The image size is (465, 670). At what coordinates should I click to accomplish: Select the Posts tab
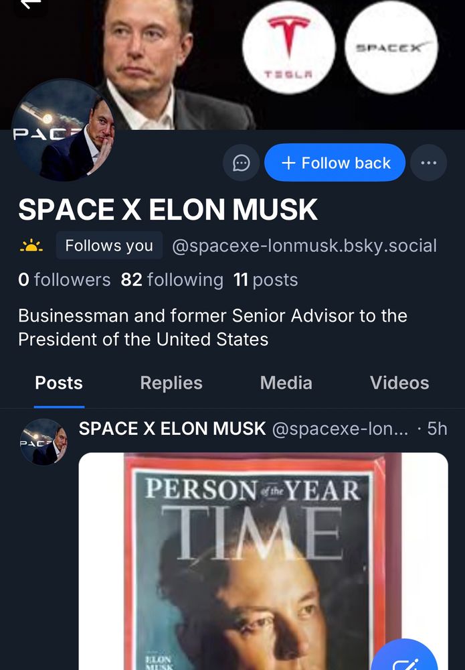tap(59, 383)
